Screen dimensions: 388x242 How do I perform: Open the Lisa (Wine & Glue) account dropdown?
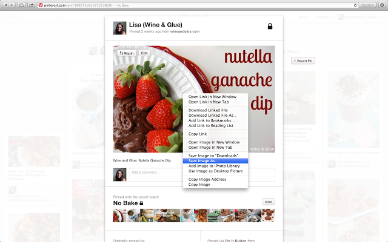point(360,17)
